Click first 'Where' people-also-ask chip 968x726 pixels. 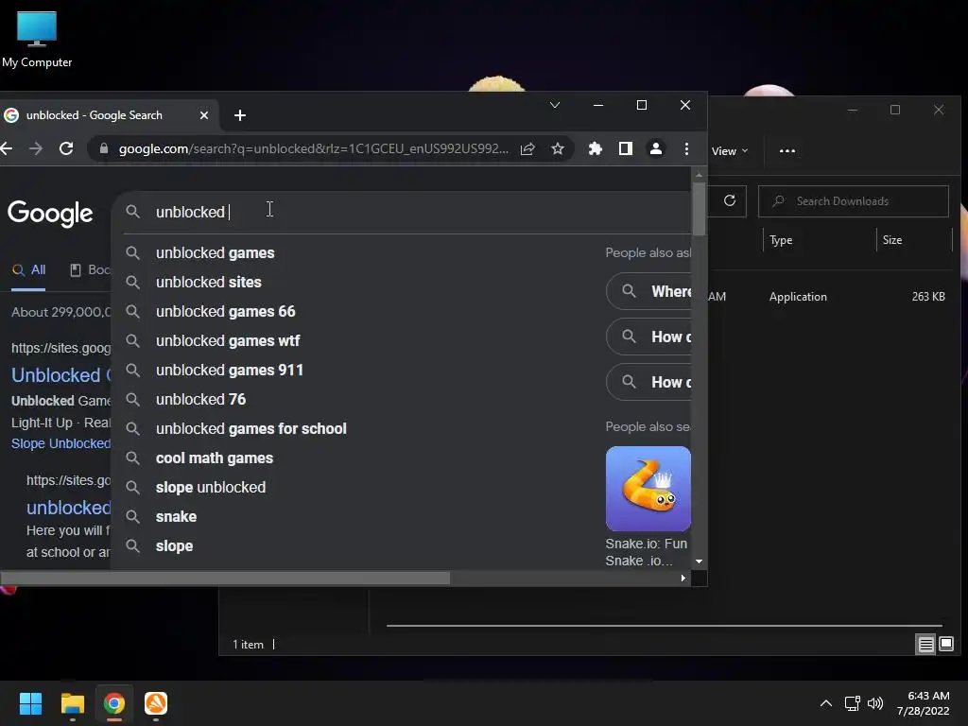coord(648,291)
